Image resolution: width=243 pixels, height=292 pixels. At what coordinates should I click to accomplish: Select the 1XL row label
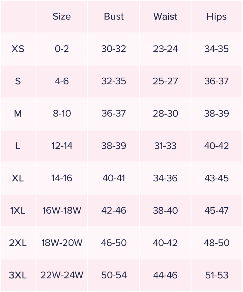pyautogui.click(x=18, y=211)
